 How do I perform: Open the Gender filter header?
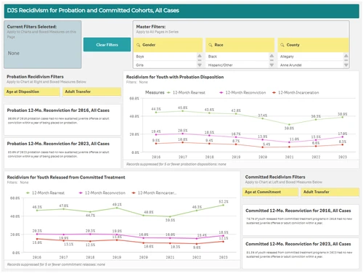point(168,45)
